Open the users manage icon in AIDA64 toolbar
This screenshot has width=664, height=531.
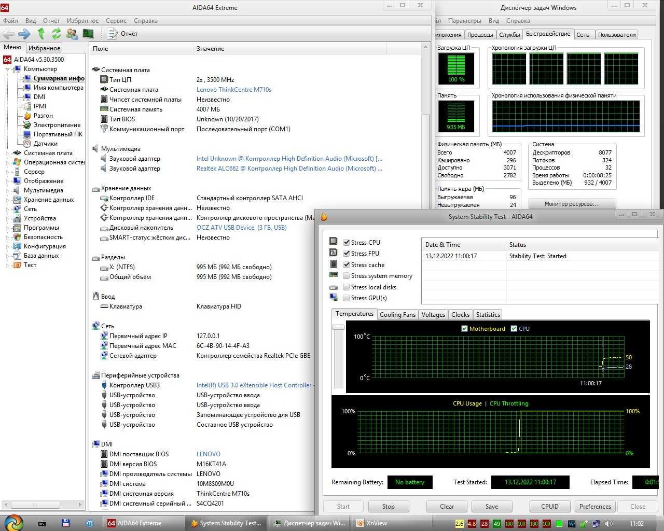(72, 34)
